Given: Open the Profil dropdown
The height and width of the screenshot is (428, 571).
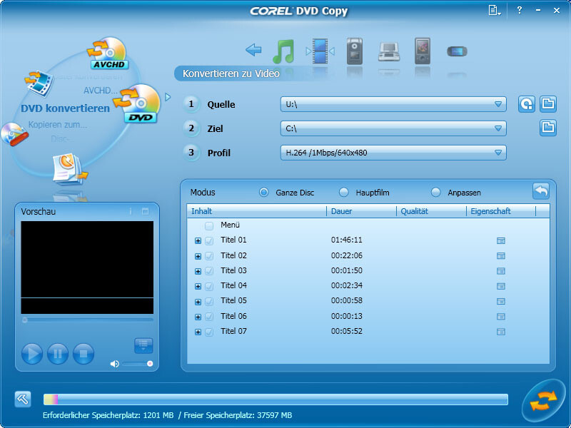Looking at the screenshot, I should tap(498, 153).
